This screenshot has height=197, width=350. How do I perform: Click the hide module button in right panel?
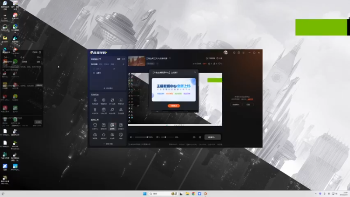pyautogui.click(x=236, y=105)
